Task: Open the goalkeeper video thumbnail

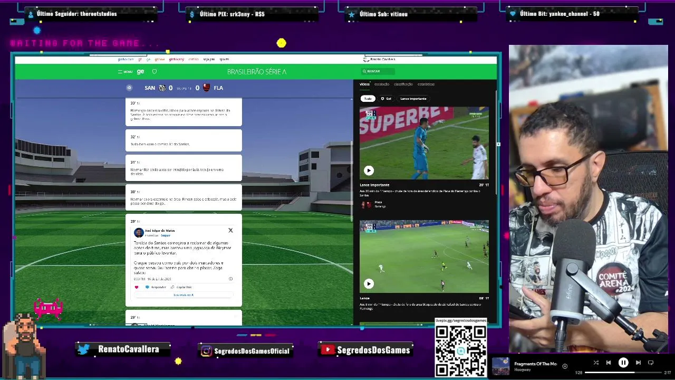Action: pos(424,143)
